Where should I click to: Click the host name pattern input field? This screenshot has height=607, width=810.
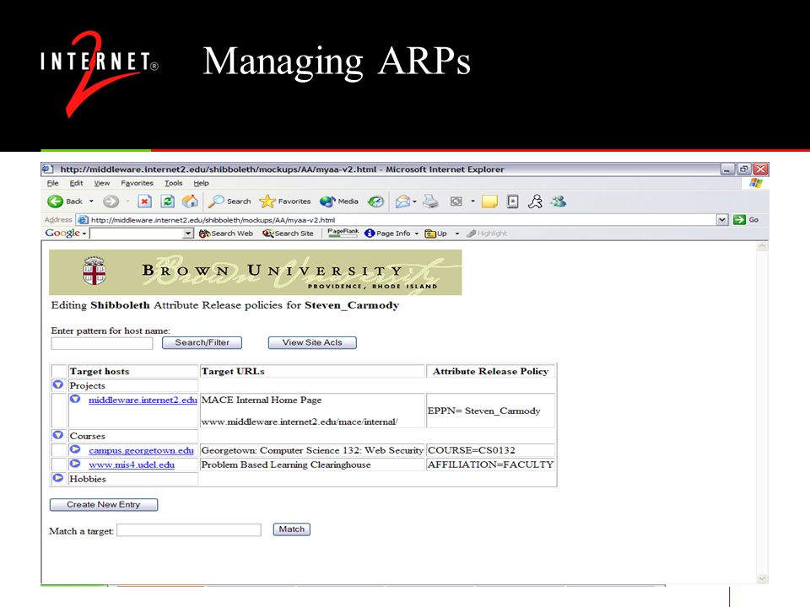click(102, 343)
